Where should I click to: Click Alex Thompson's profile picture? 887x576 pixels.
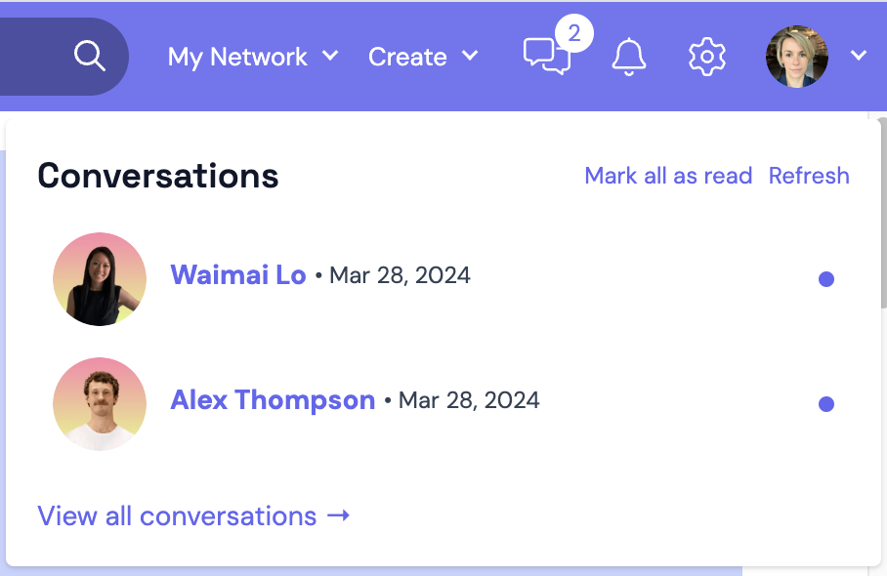pyautogui.click(x=100, y=404)
